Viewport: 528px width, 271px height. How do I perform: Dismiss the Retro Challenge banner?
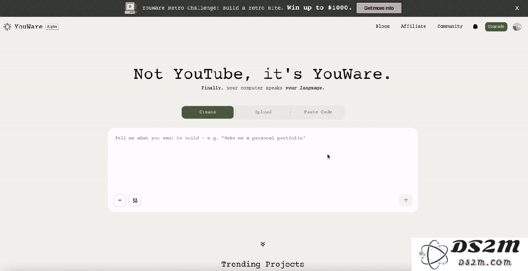[x=517, y=8]
